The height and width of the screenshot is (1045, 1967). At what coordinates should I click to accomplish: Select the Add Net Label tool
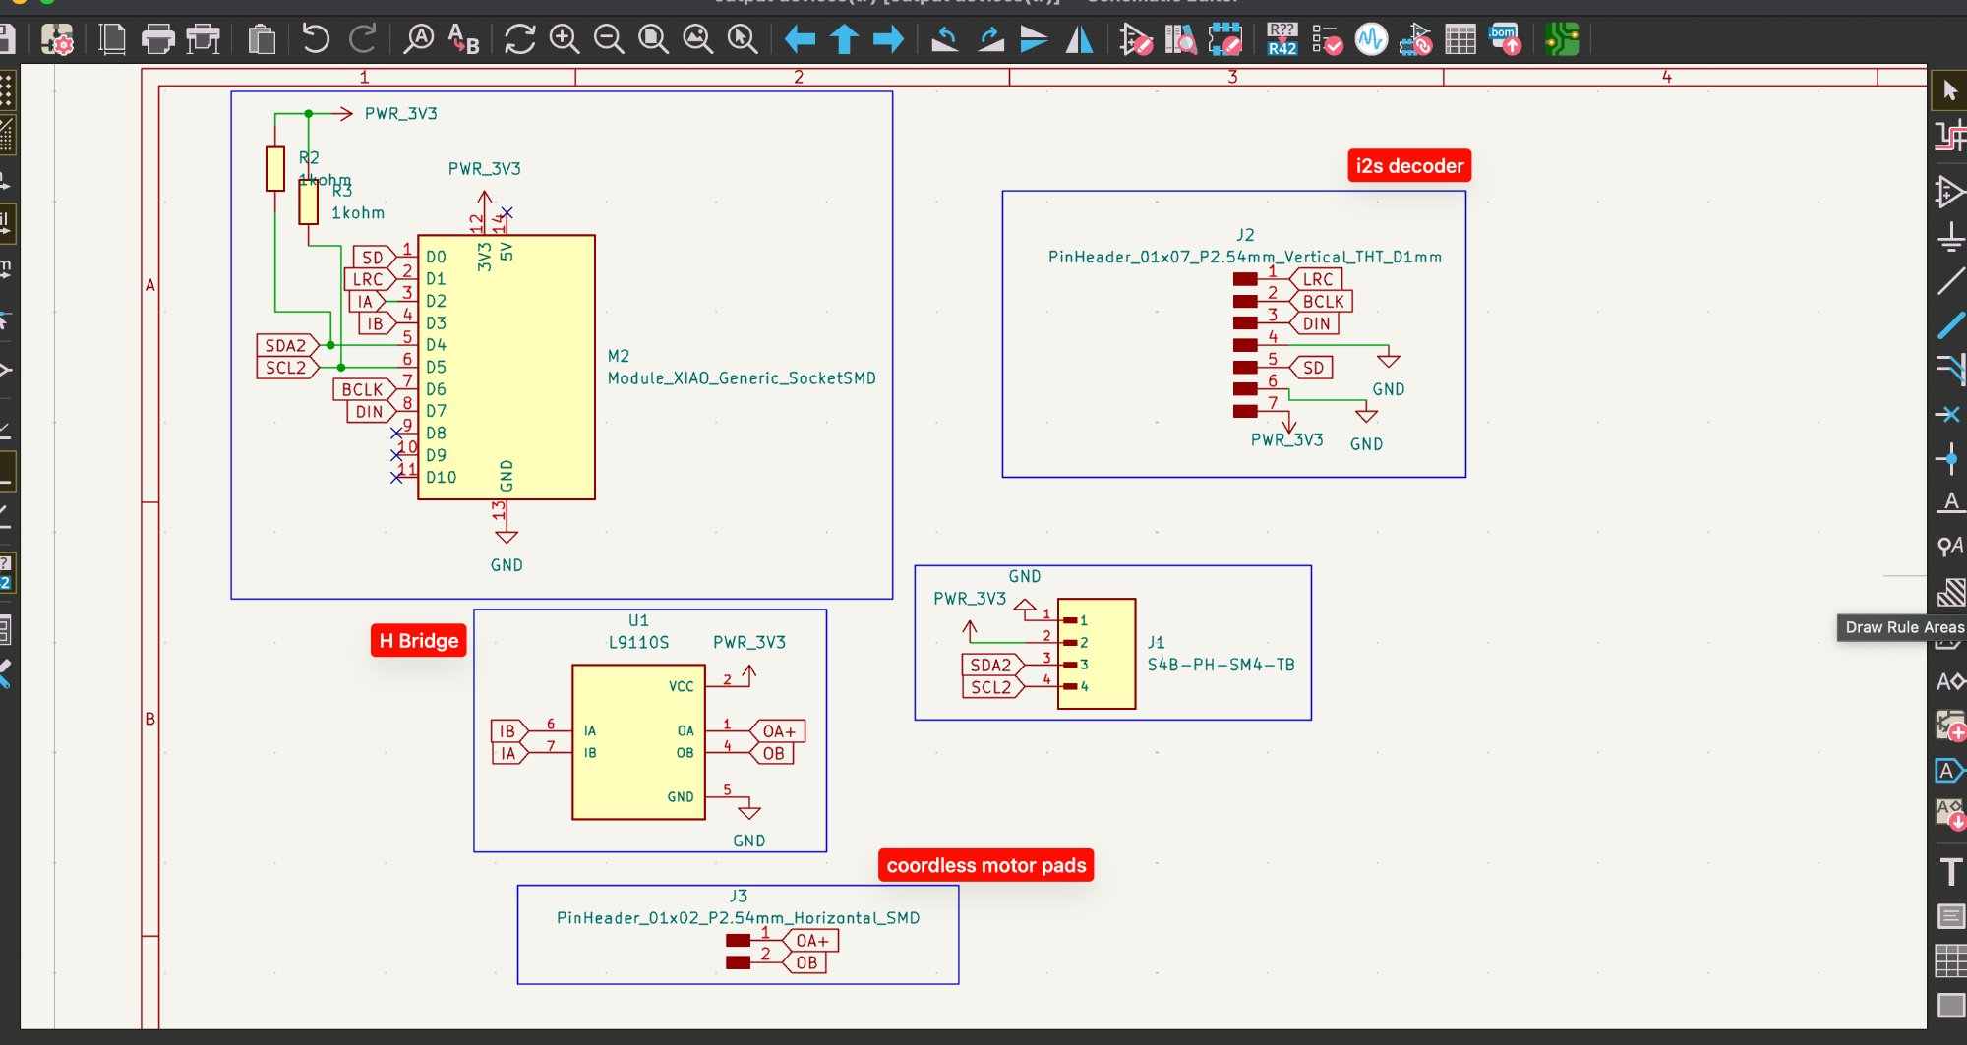(x=1949, y=502)
